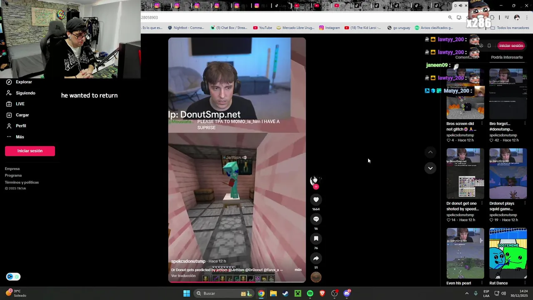Open Términos y políticas footer link
This screenshot has width=533, height=300.
pyautogui.click(x=22, y=182)
